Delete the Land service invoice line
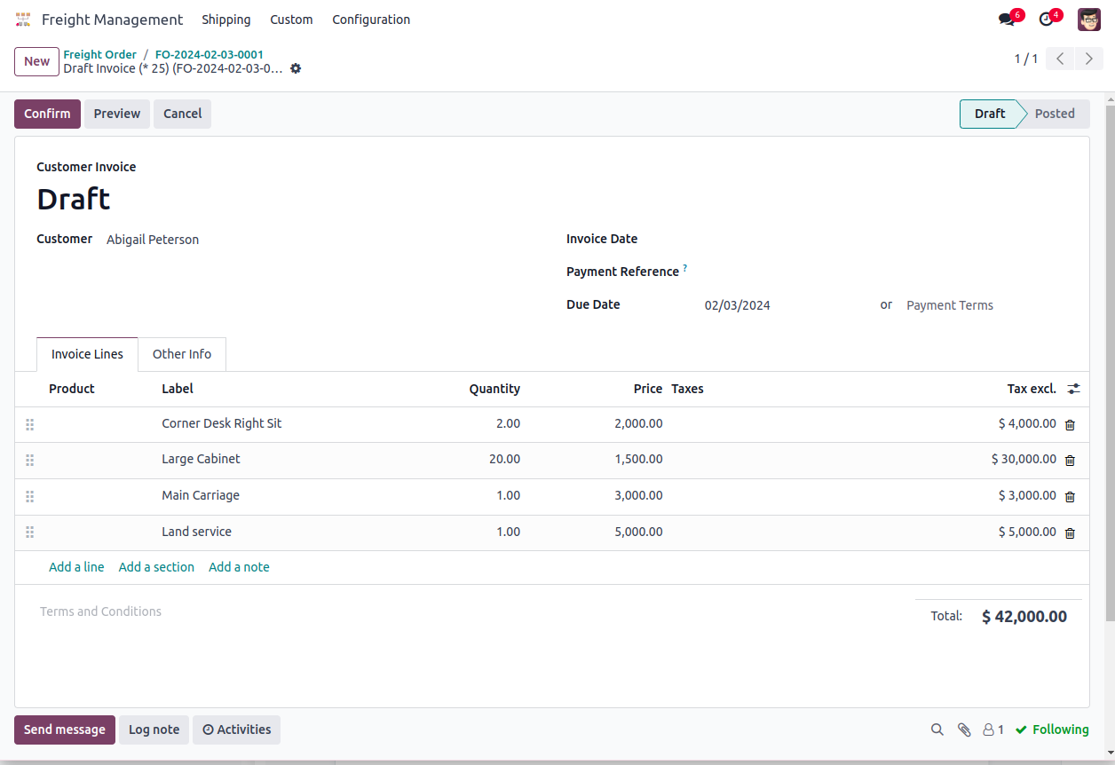Viewport: 1115px width, 765px height. coord(1070,532)
